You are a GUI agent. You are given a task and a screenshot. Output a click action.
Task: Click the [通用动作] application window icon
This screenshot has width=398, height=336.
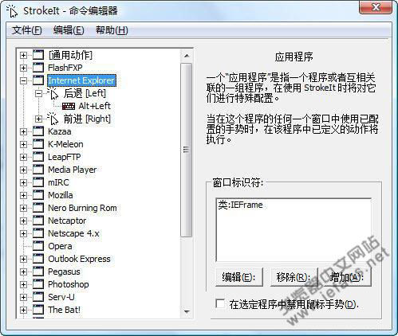tap(38, 55)
